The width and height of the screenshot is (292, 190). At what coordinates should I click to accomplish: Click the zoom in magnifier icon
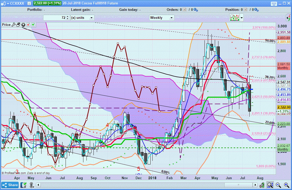(286, 185)
